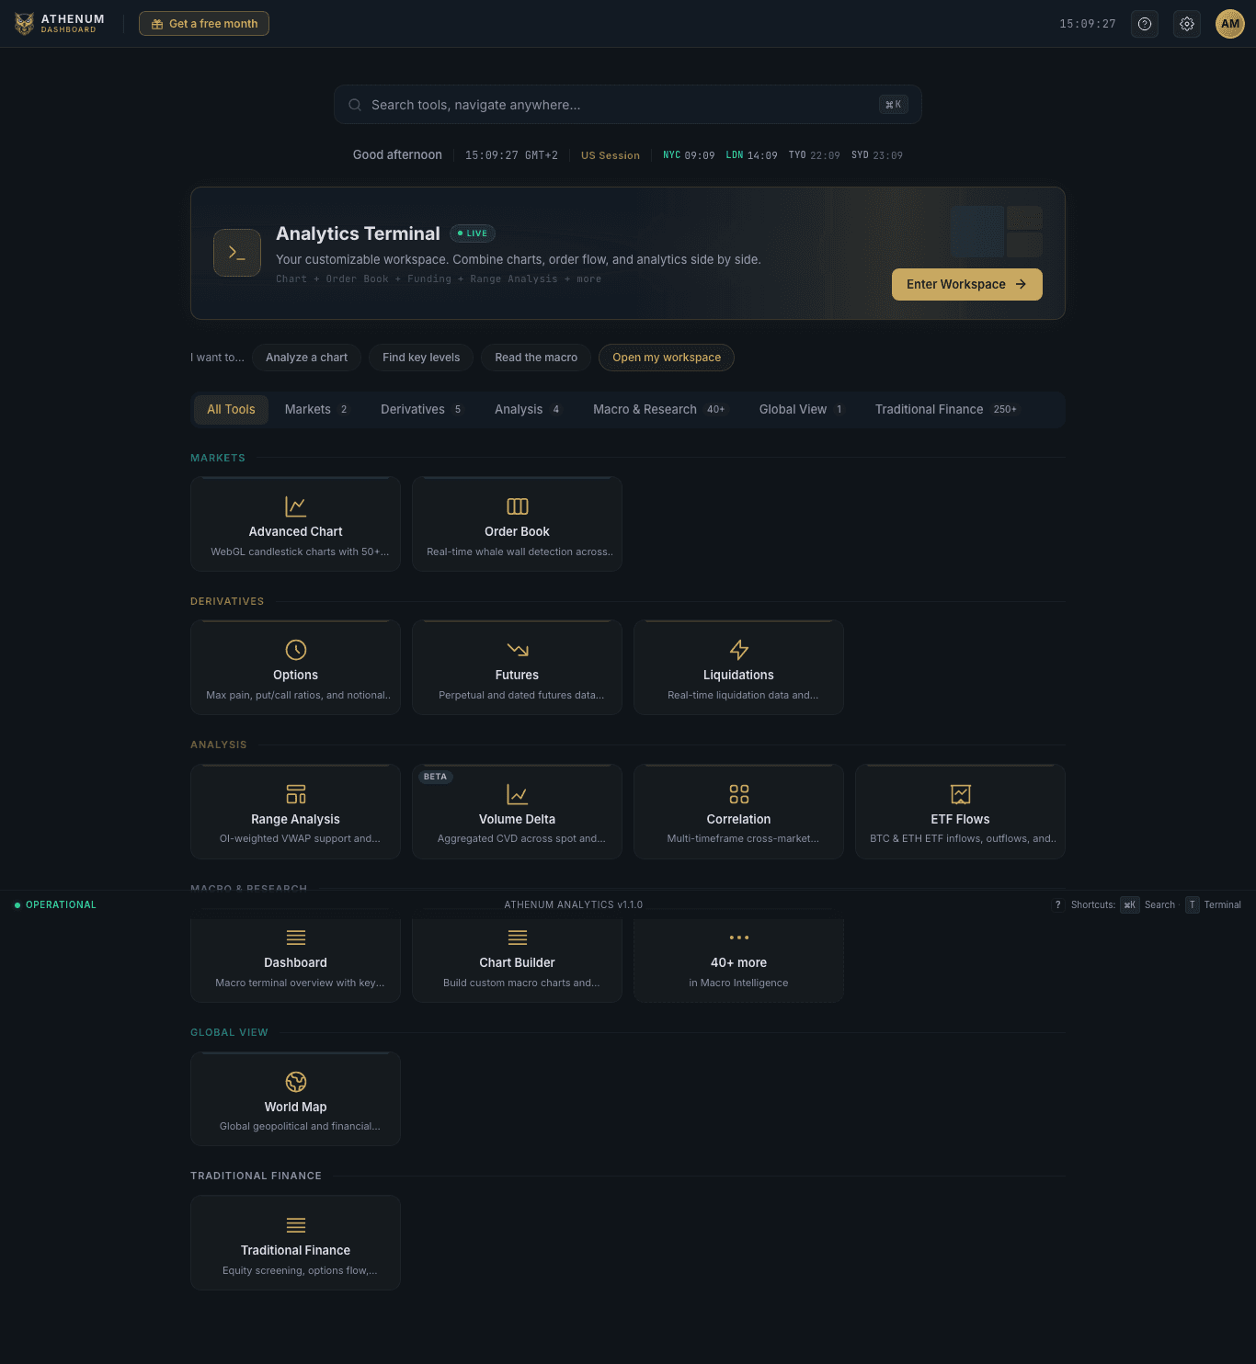The height and width of the screenshot is (1364, 1256).
Task: Click the OPERATIONAL status indicator
Action: [x=55, y=904]
